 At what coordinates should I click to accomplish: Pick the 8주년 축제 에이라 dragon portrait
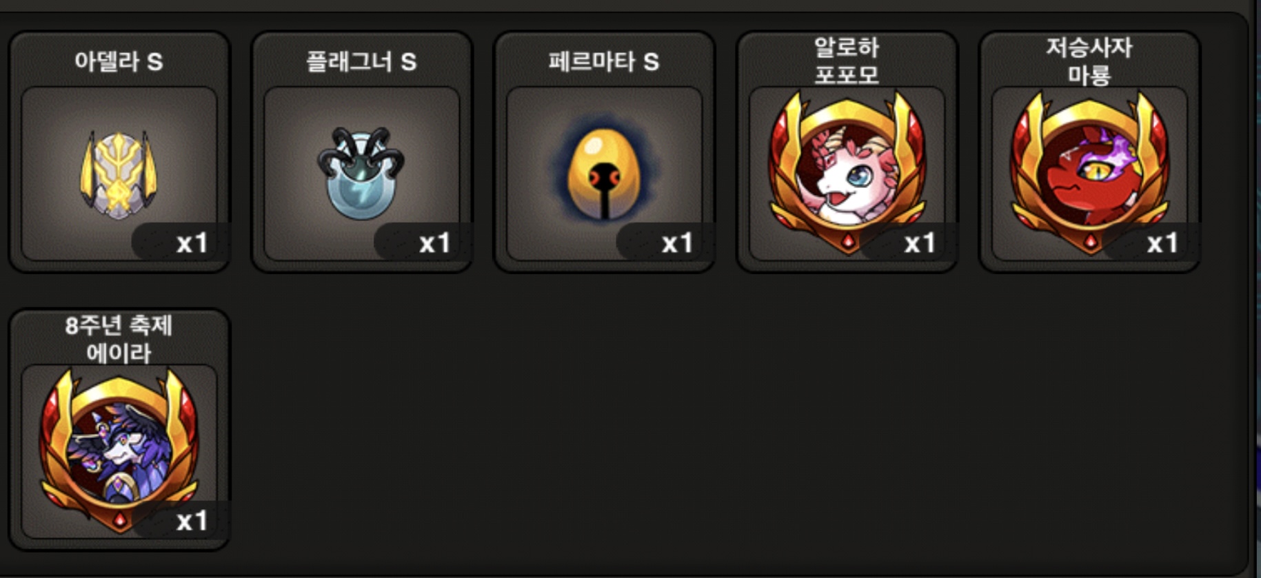[x=119, y=450]
